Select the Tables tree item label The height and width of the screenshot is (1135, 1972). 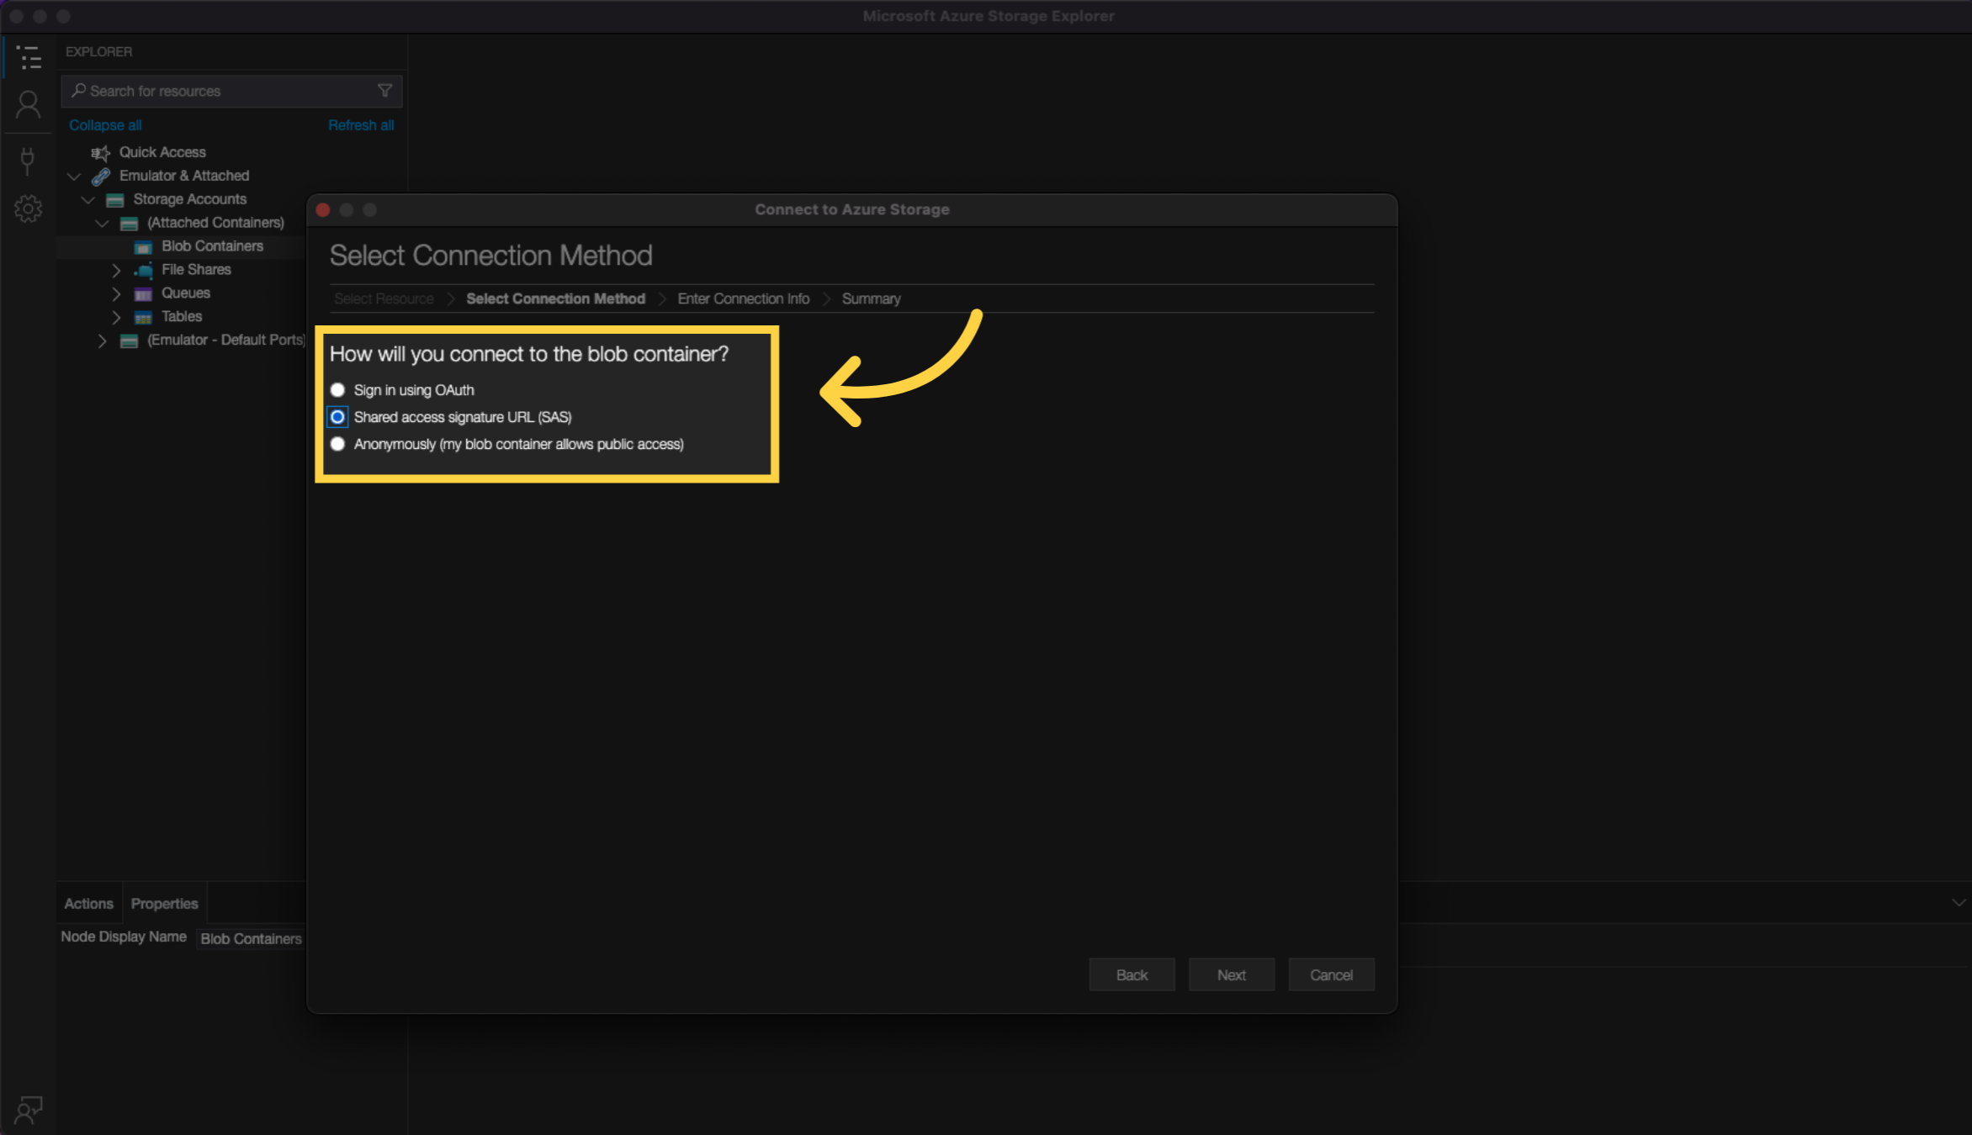pyautogui.click(x=182, y=317)
